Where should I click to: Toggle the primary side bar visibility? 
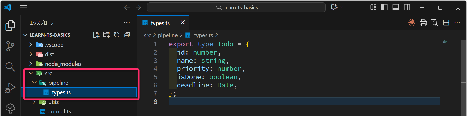384,7
